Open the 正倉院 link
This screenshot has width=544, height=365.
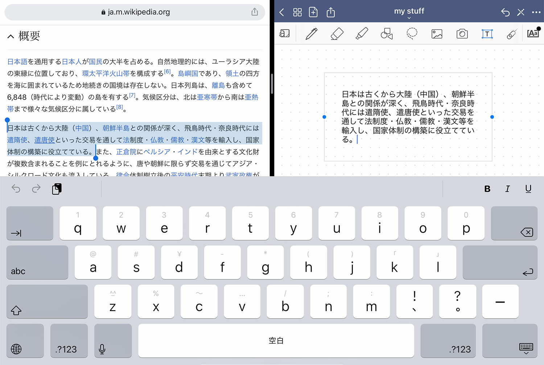pos(126,152)
